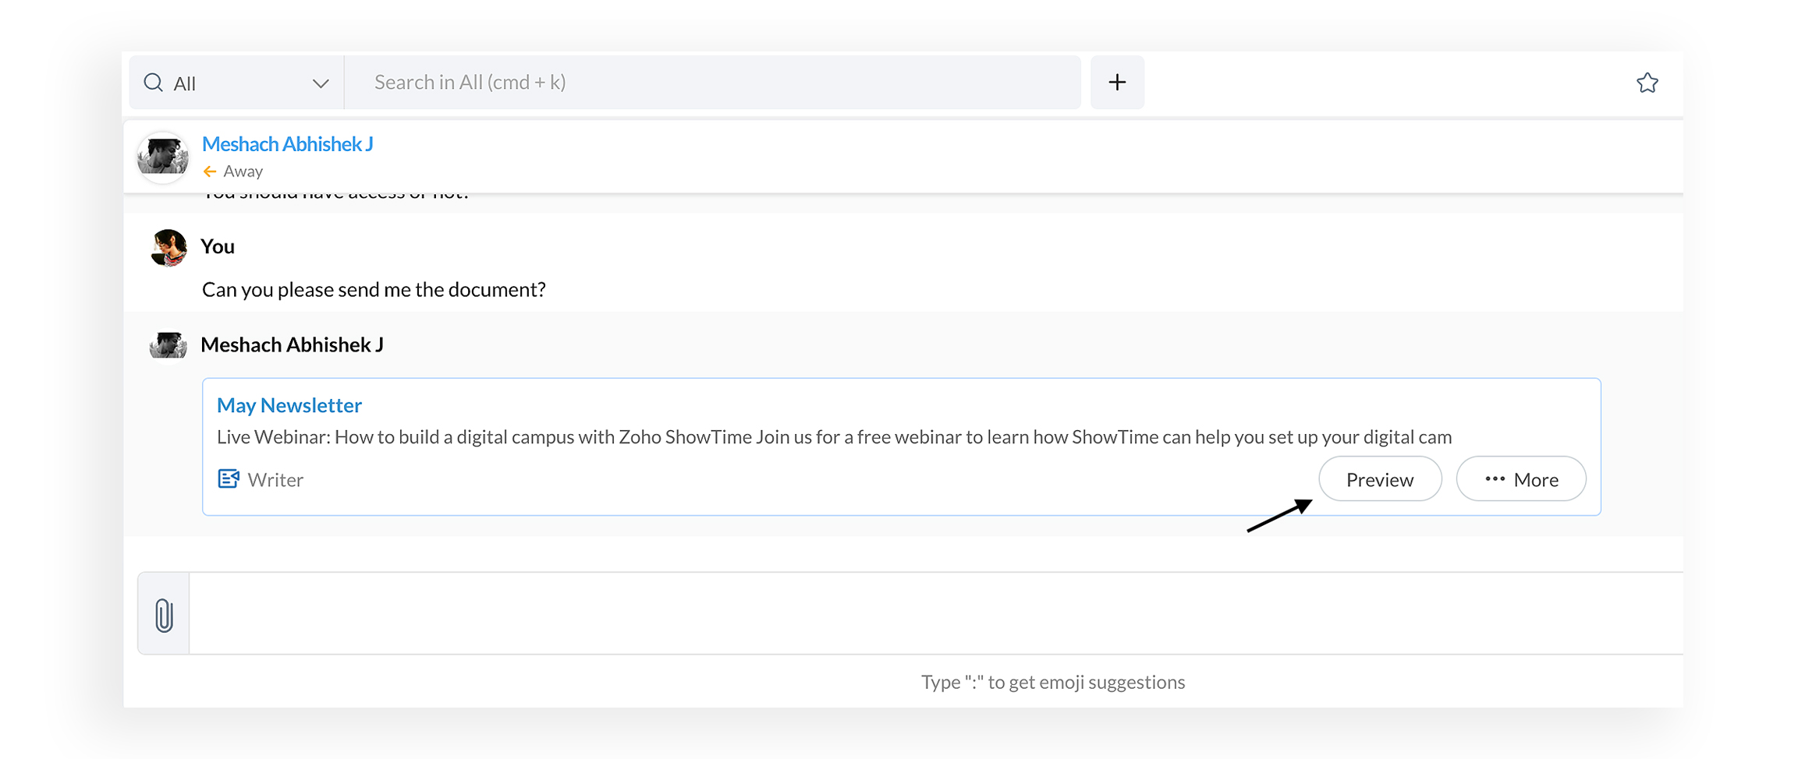
Task: Click the Writer document icon
Action: click(229, 478)
